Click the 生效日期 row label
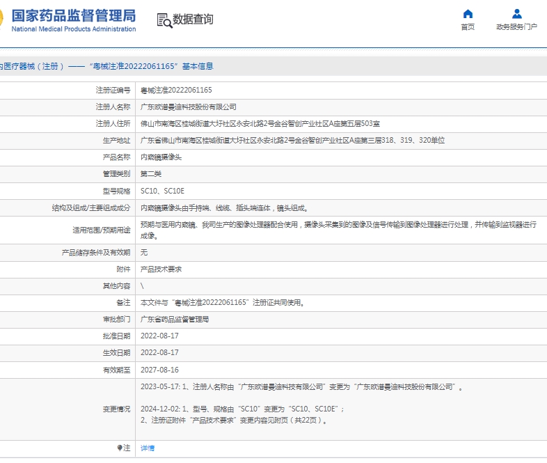The image size is (547, 463). coord(116,352)
